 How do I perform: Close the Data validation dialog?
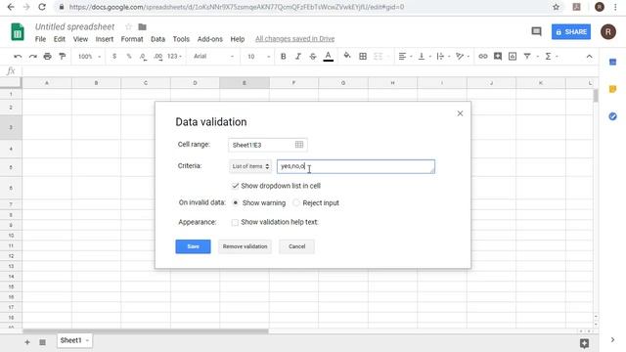pos(460,113)
